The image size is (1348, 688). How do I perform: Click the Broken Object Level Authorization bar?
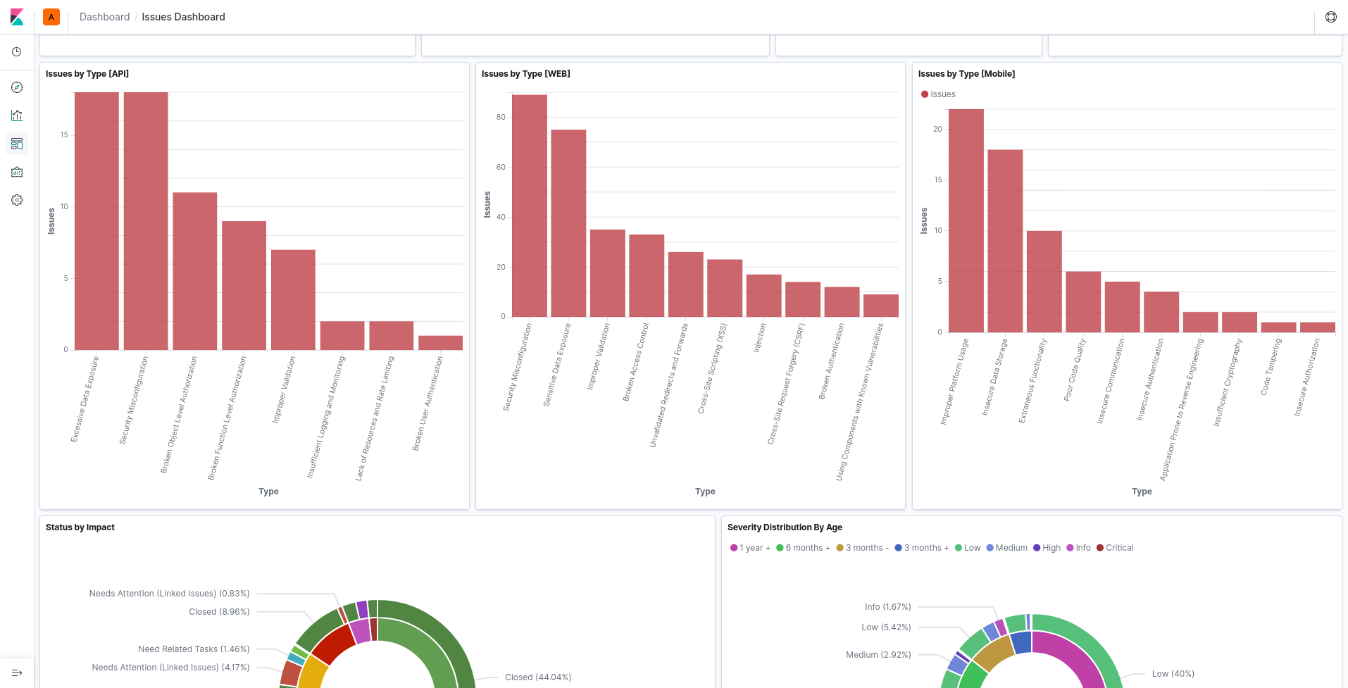195,271
